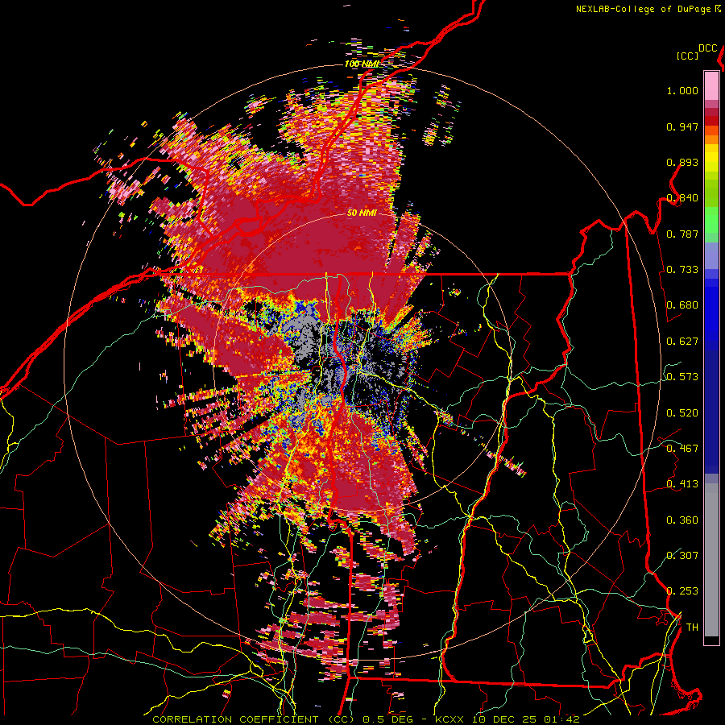Select the 0.840 scale value
The height and width of the screenshot is (725, 725).
pyautogui.click(x=682, y=198)
